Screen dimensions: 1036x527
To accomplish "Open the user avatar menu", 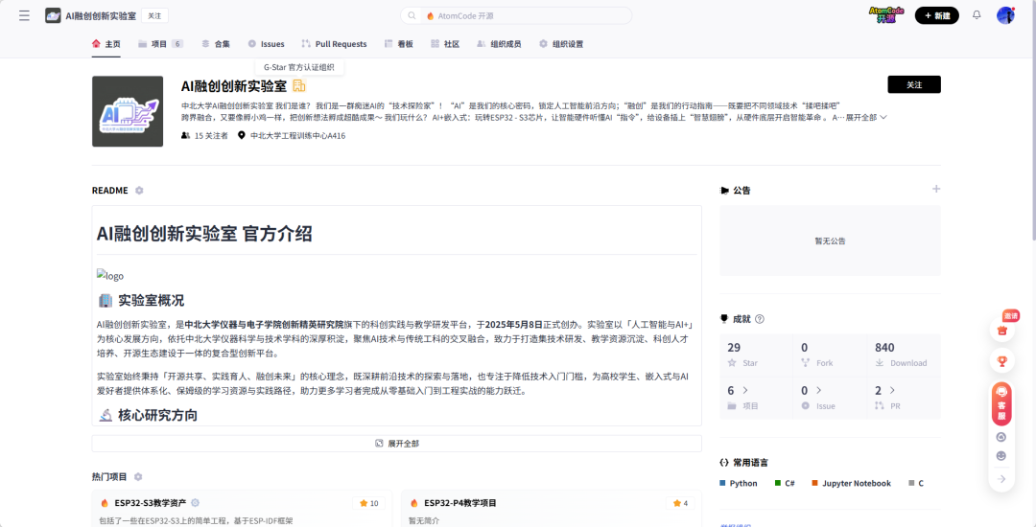I will [x=1005, y=15].
